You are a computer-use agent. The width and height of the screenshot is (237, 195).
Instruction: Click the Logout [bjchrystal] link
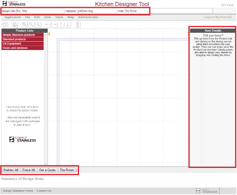tap(218, 17)
